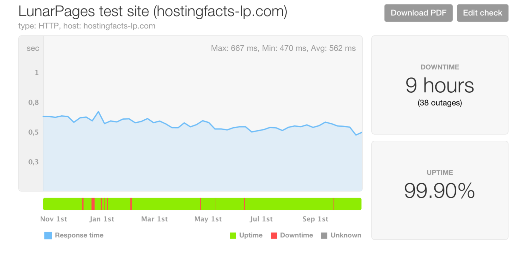520x257 pixels.
Task: Click the Nov 1st axis label
Action: [53, 219]
